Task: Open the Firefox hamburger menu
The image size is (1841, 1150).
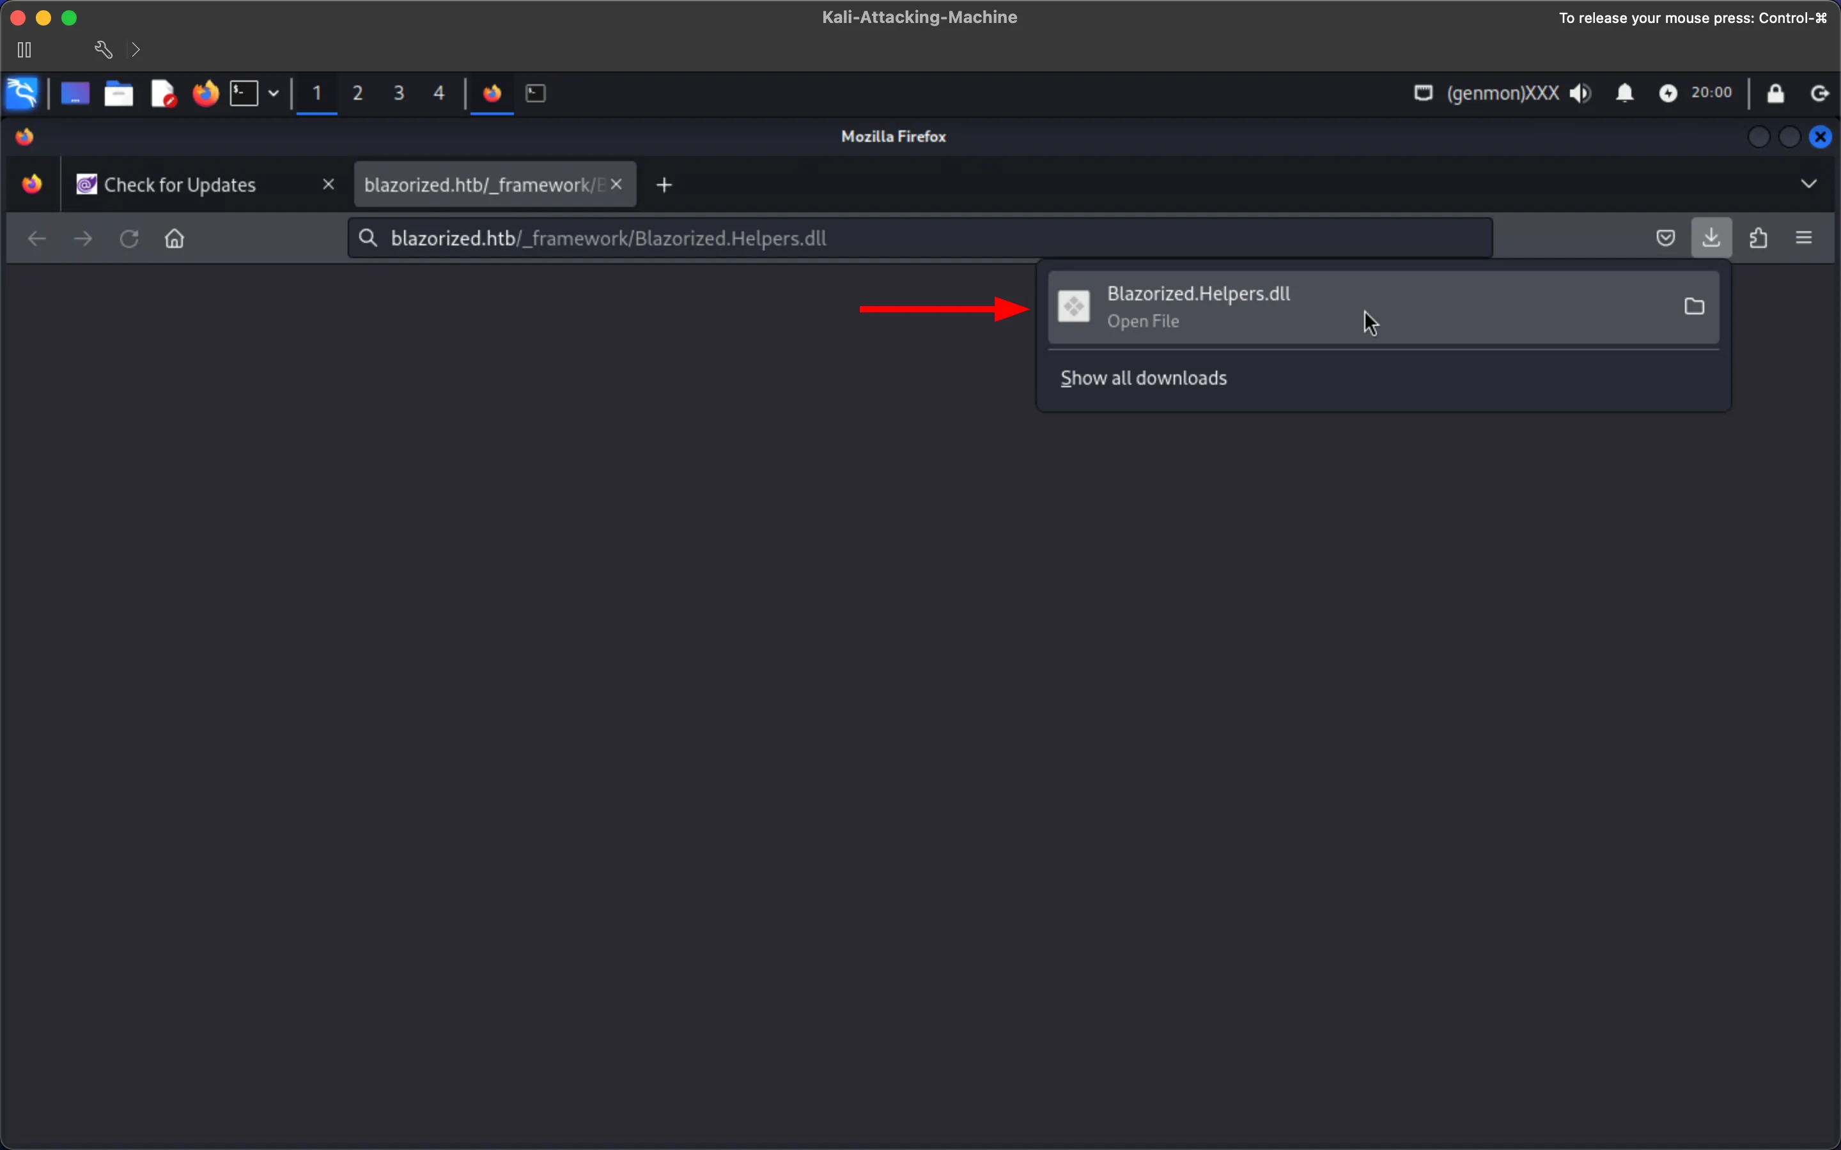Action: coord(1804,238)
